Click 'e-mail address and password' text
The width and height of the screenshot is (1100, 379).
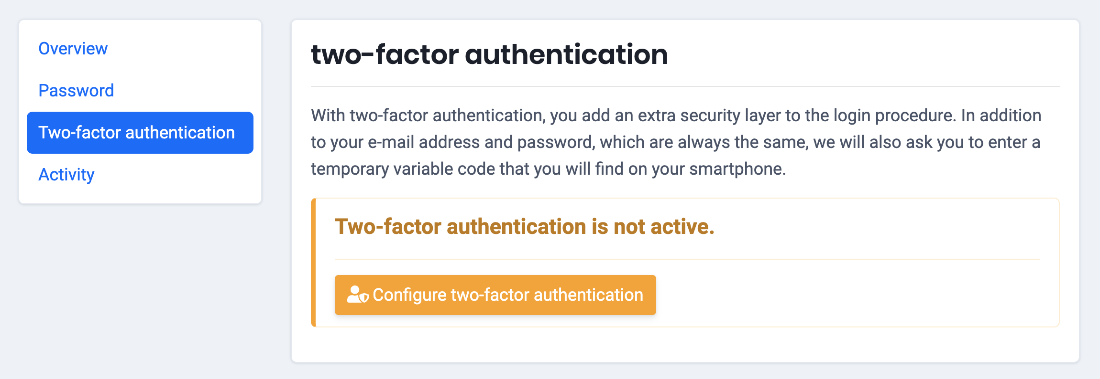tap(481, 142)
